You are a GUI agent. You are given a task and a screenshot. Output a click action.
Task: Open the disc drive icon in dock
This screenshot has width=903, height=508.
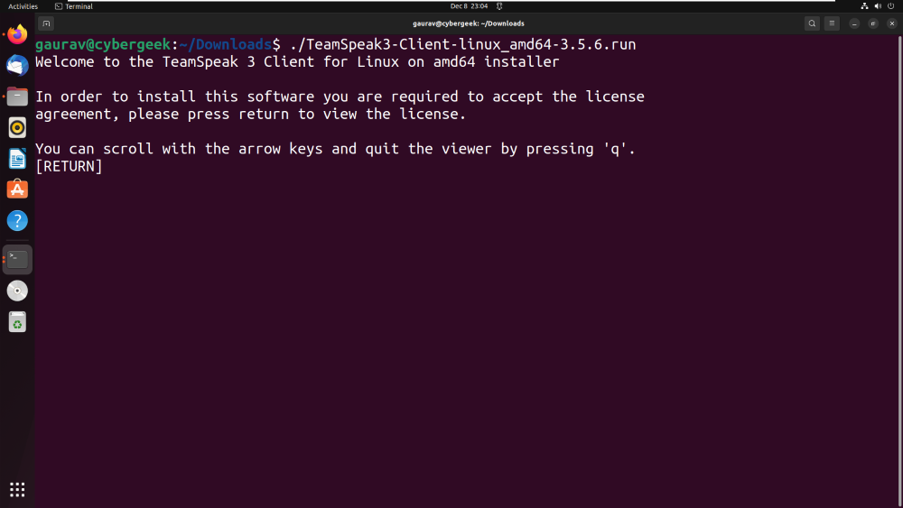tap(17, 291)
